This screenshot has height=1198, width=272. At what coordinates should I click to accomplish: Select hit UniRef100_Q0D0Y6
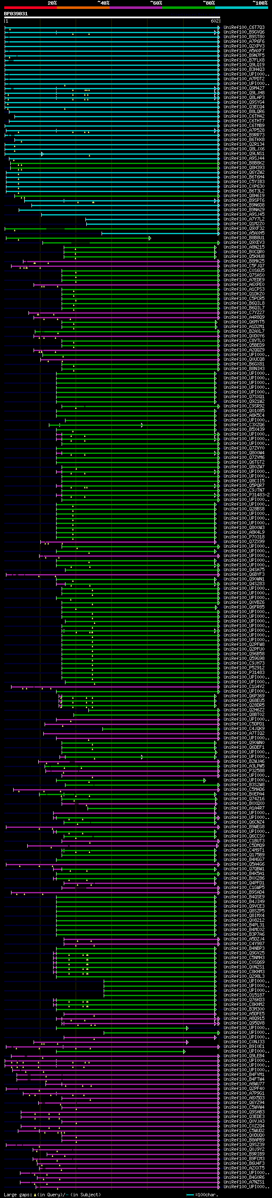click(x=244, y=336)
